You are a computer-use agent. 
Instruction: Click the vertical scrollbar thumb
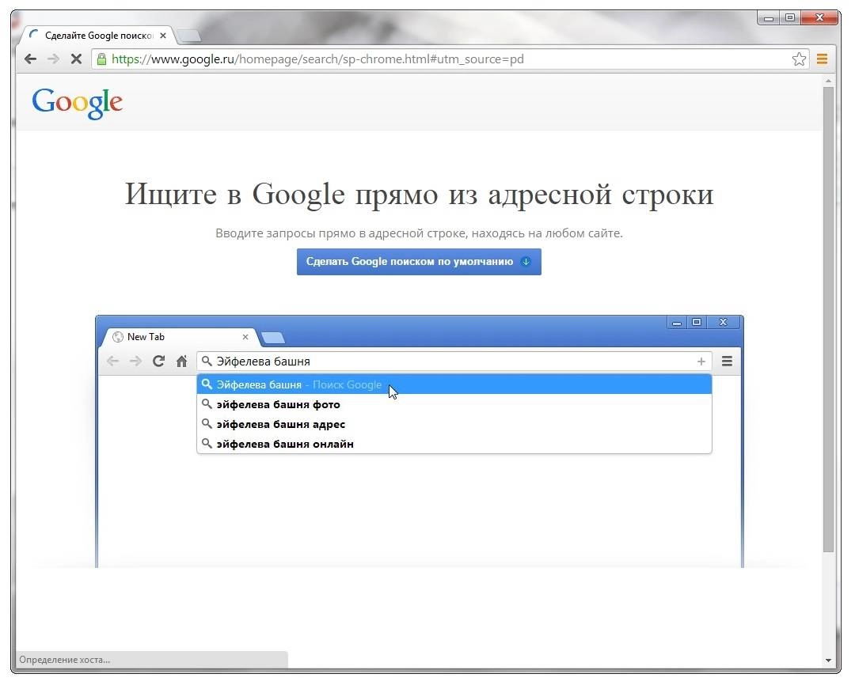(x=828, y=319)
